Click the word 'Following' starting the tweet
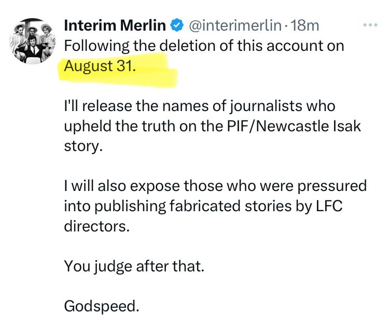This screenshot has height=315, width=389. (x=96, y=46)
